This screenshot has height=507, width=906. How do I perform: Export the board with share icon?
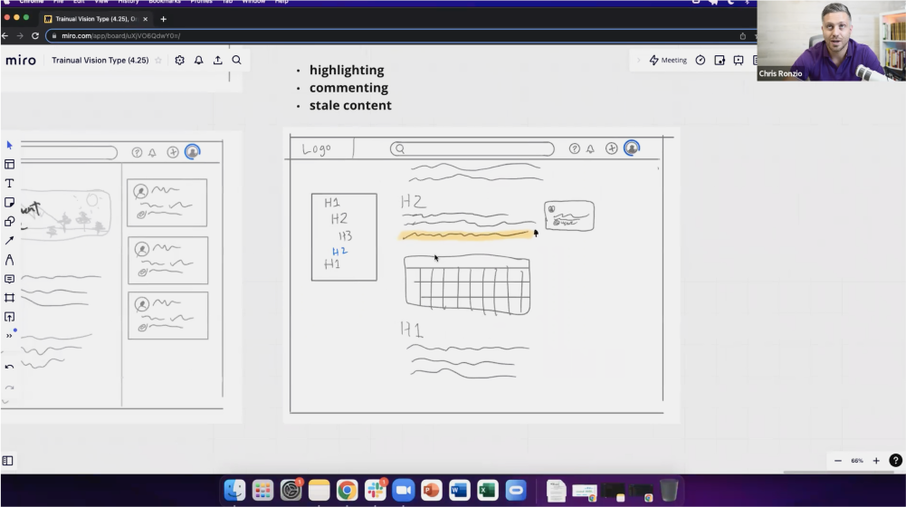click(218, 60)
